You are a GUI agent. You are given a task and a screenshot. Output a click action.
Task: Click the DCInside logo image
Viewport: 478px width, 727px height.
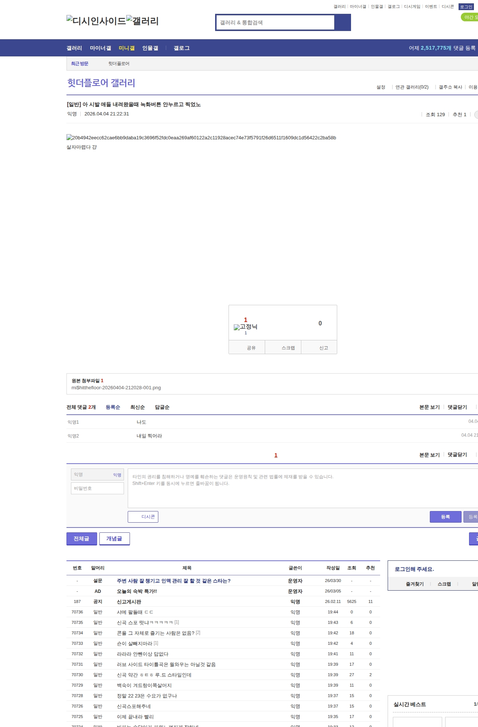pyautogui.click(x=96, y=21)
